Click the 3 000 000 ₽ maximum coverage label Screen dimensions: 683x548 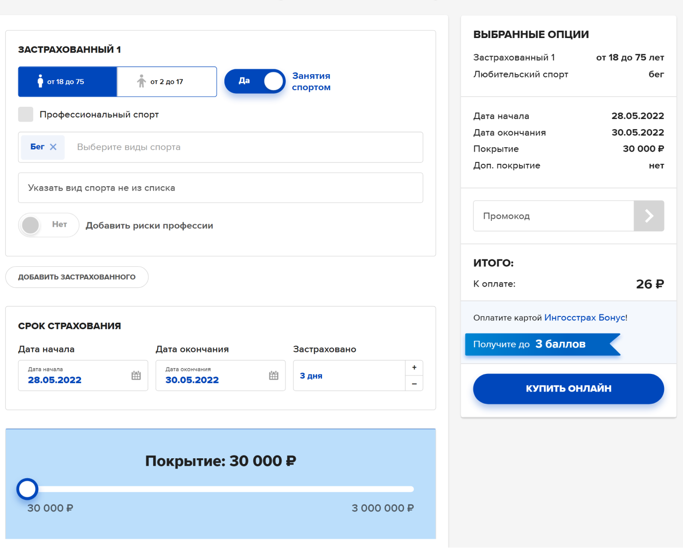tap(382, 508)
